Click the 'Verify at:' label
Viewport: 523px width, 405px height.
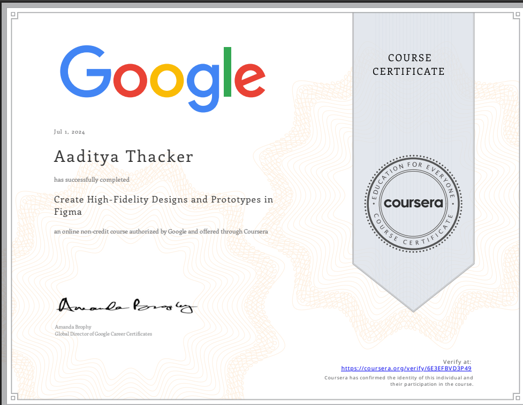pyautogui.click(x=457, y=362)
